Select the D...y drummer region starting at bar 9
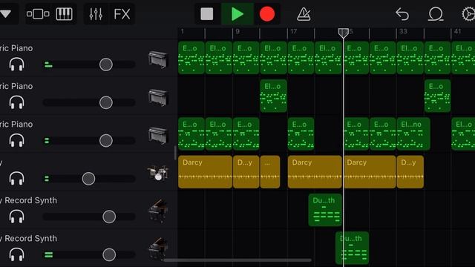 tap(246, 172)
